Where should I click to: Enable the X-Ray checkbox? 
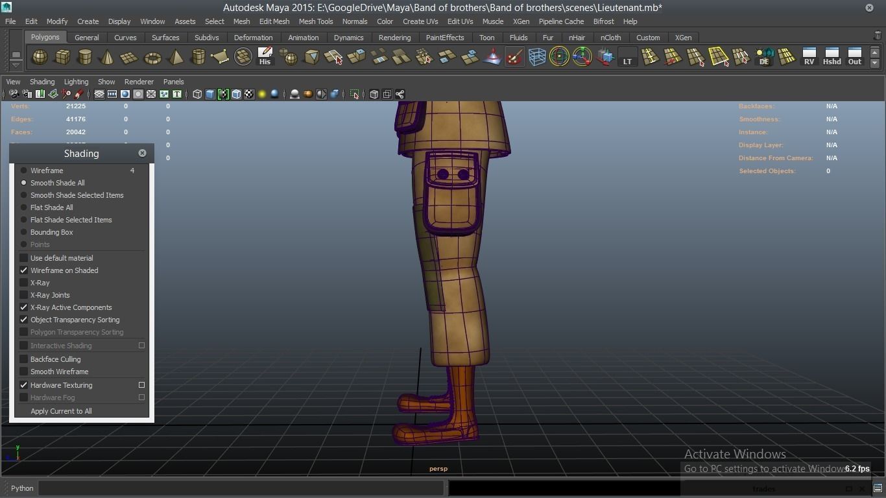(x=23, y=283)
